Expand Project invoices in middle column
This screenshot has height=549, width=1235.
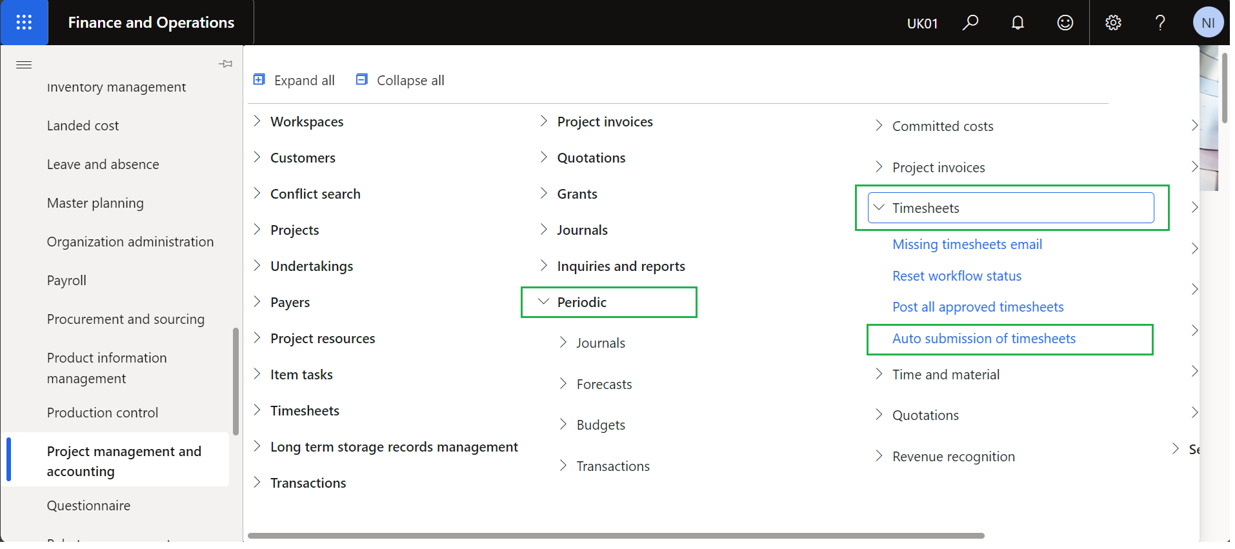coord(597,122)
